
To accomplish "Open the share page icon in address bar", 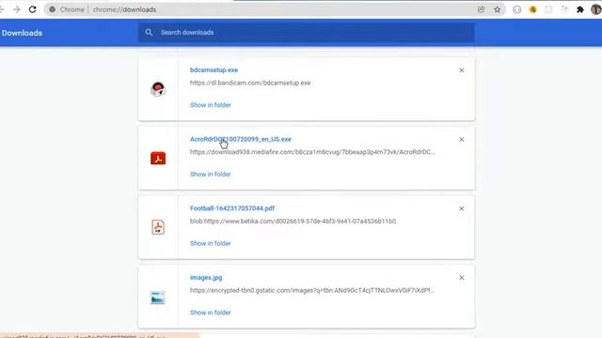I will coord(481,9).
